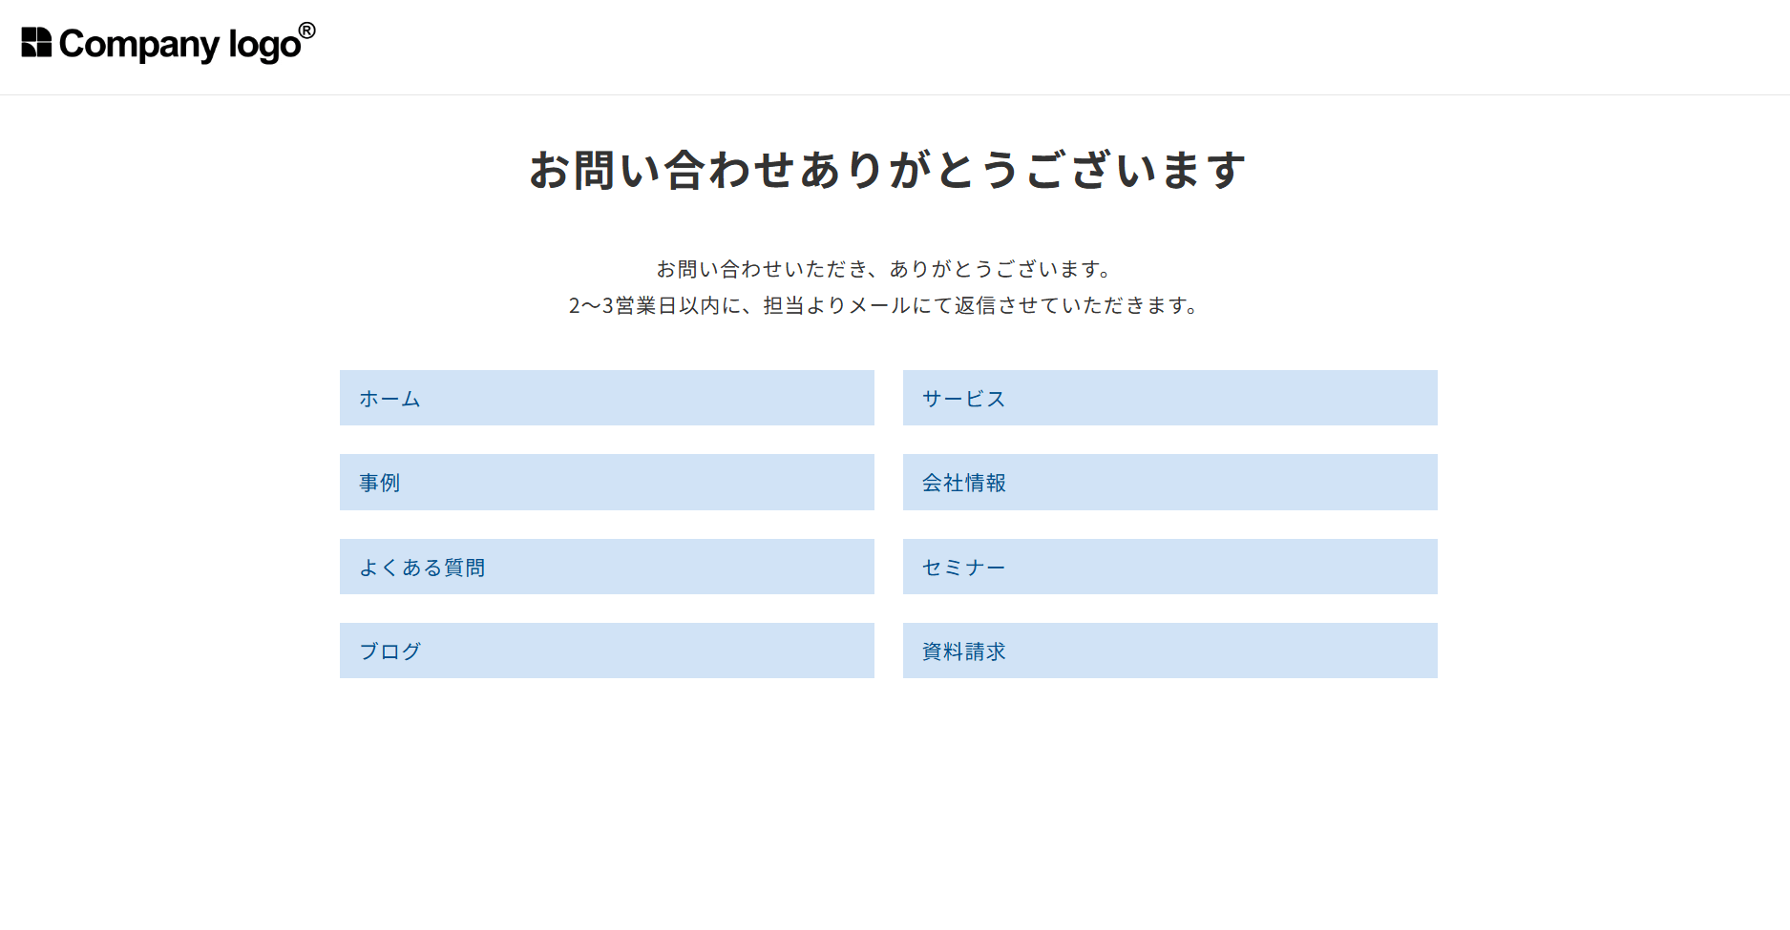Click the square Company logo icon

[x=36, y=43]
